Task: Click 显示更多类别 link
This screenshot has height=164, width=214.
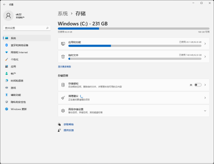Action: (64, 66)
